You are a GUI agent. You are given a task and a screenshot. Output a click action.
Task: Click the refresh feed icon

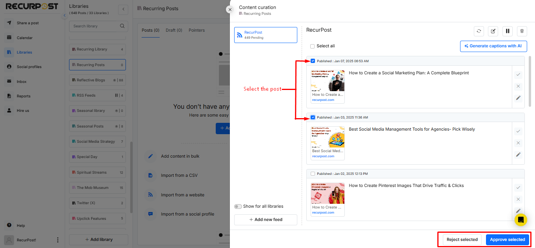[479, 31]
